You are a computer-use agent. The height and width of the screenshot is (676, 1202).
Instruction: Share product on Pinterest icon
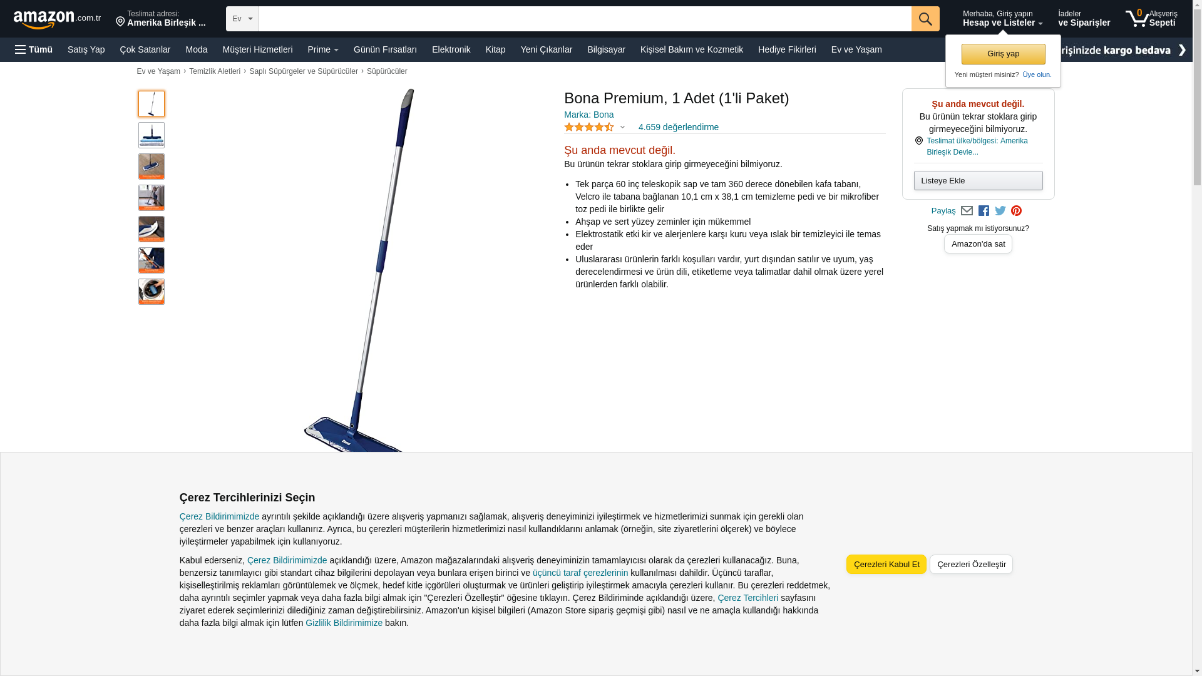click(x=1017, y=211)
